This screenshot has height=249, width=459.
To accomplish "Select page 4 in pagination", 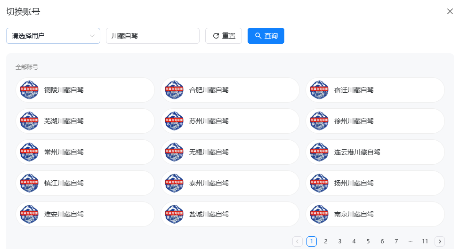I will pos(354,241).
